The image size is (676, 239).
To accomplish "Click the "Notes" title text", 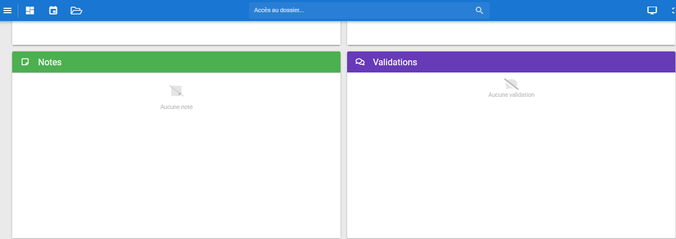I will (x=50, y=63).
